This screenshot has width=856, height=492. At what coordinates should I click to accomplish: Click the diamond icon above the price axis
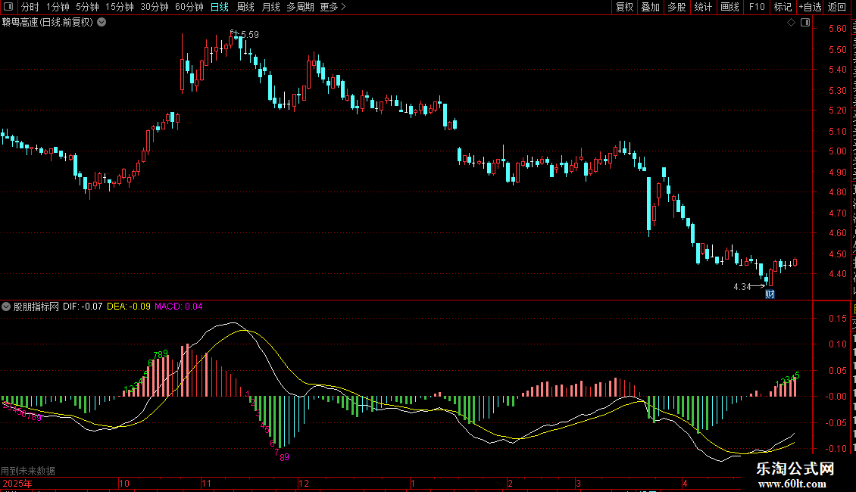(x=791, y=23)
